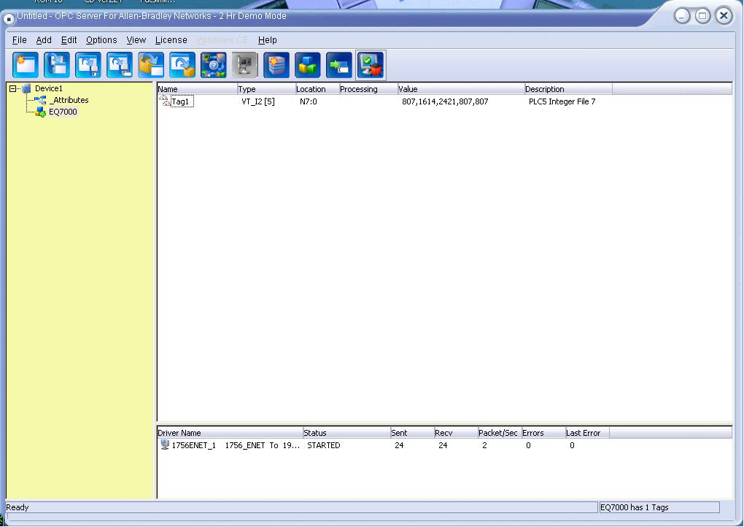The width and height of the screenshot is (744, 527).
Task: Click the window-with-floppy-disk Save icon
Action: pos(88,65)
